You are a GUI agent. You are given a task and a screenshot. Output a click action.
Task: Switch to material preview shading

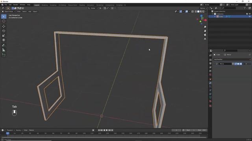[x=201, y=11]
